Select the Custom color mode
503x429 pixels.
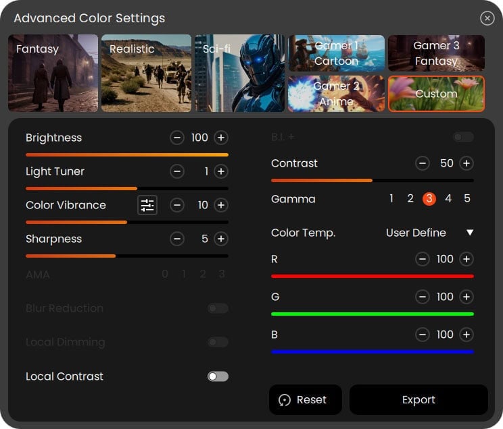point(436,94)
